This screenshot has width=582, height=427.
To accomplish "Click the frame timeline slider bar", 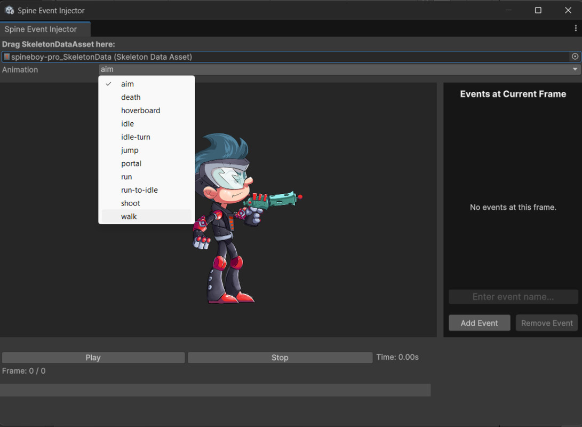I will coord(216,390).
